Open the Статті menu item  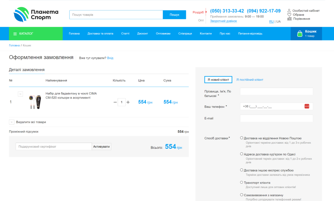[x=125, y=34]
